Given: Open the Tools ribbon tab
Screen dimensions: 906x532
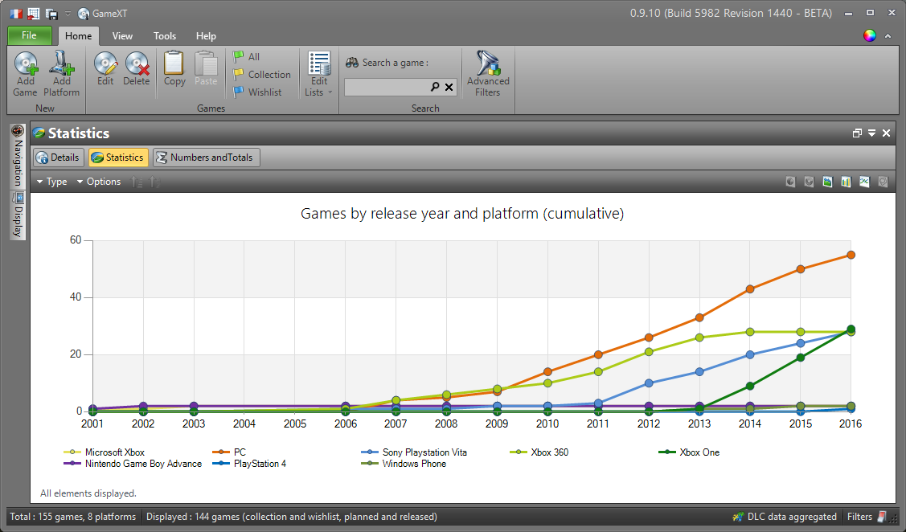Looking at the screenshot, I should click(165, 36).
